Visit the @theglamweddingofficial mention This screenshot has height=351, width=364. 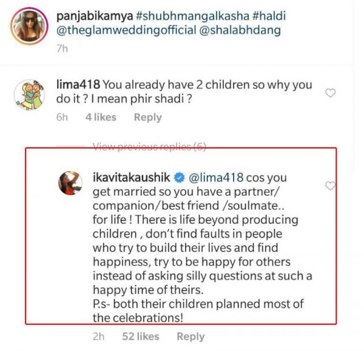click(x=127, y=30)
